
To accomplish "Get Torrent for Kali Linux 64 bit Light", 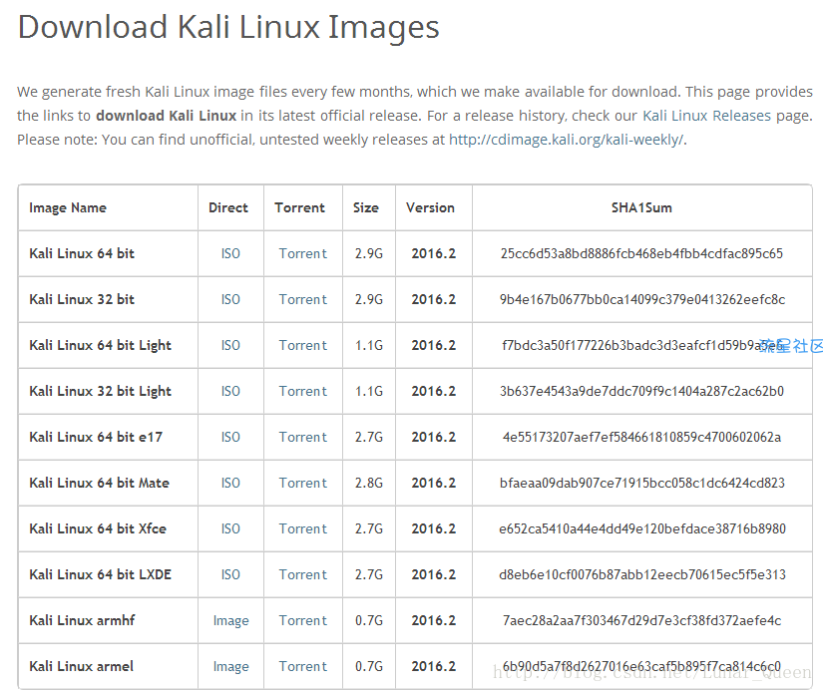I will click(x=303, y=345).
